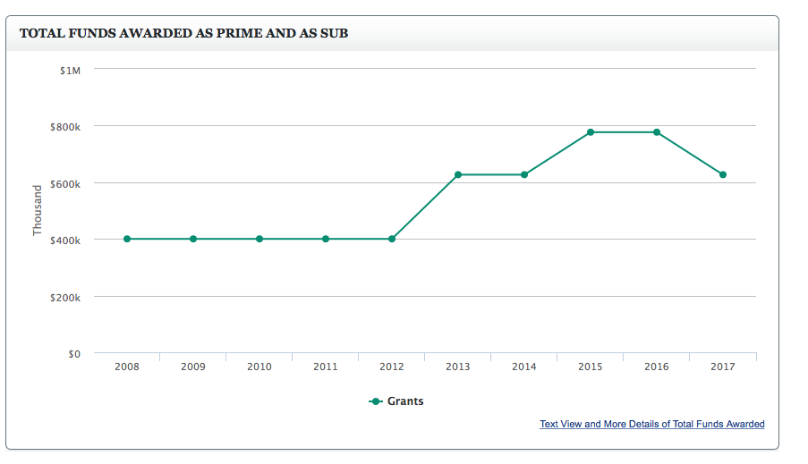This screenshot has width=808, height=464.
Task: Click the 2014 Grants data point
Action: point(524,174)
